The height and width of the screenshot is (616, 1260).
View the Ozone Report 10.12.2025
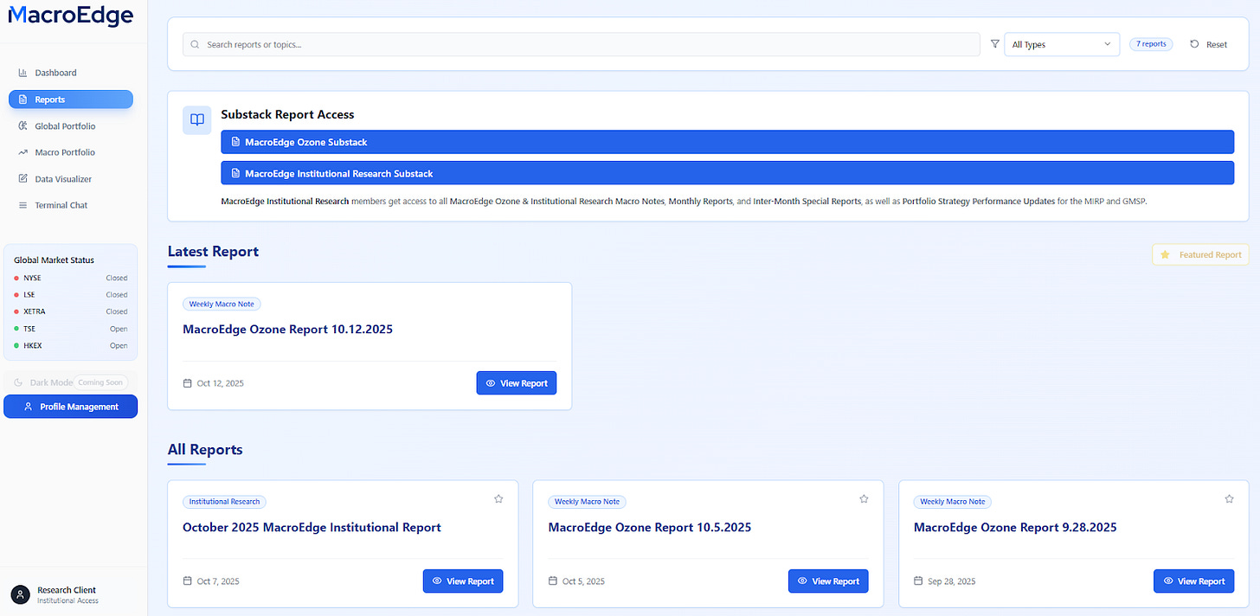[x=517, y=383]
